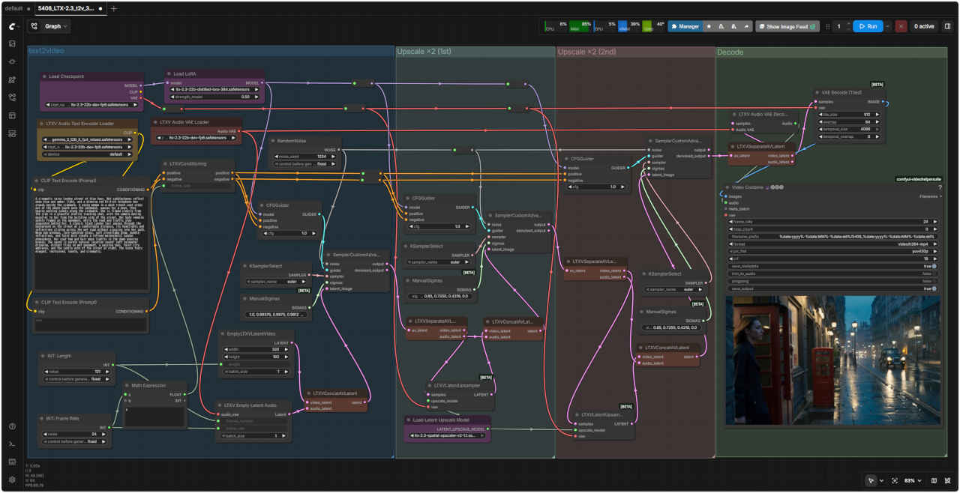
Task: Add a new workflow tab
Action: (114, 8)
